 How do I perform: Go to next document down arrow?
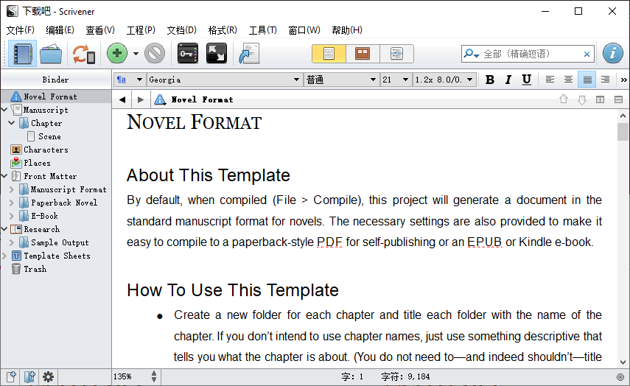tap(582, 99)
